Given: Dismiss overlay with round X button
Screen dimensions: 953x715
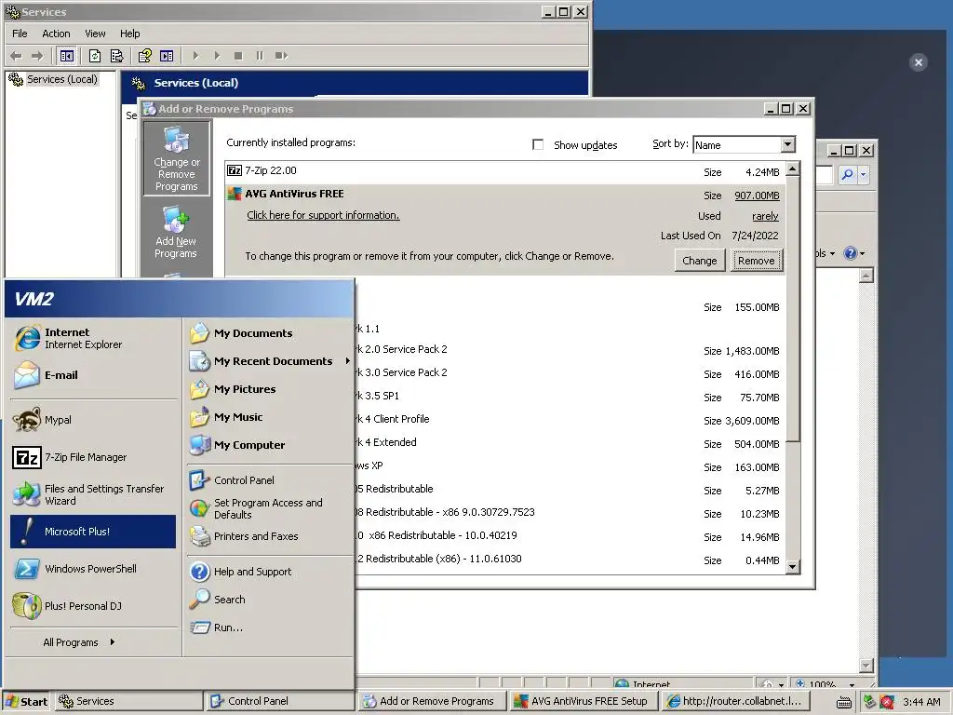Looking at the screenshot, I should [x=919, y=62].
